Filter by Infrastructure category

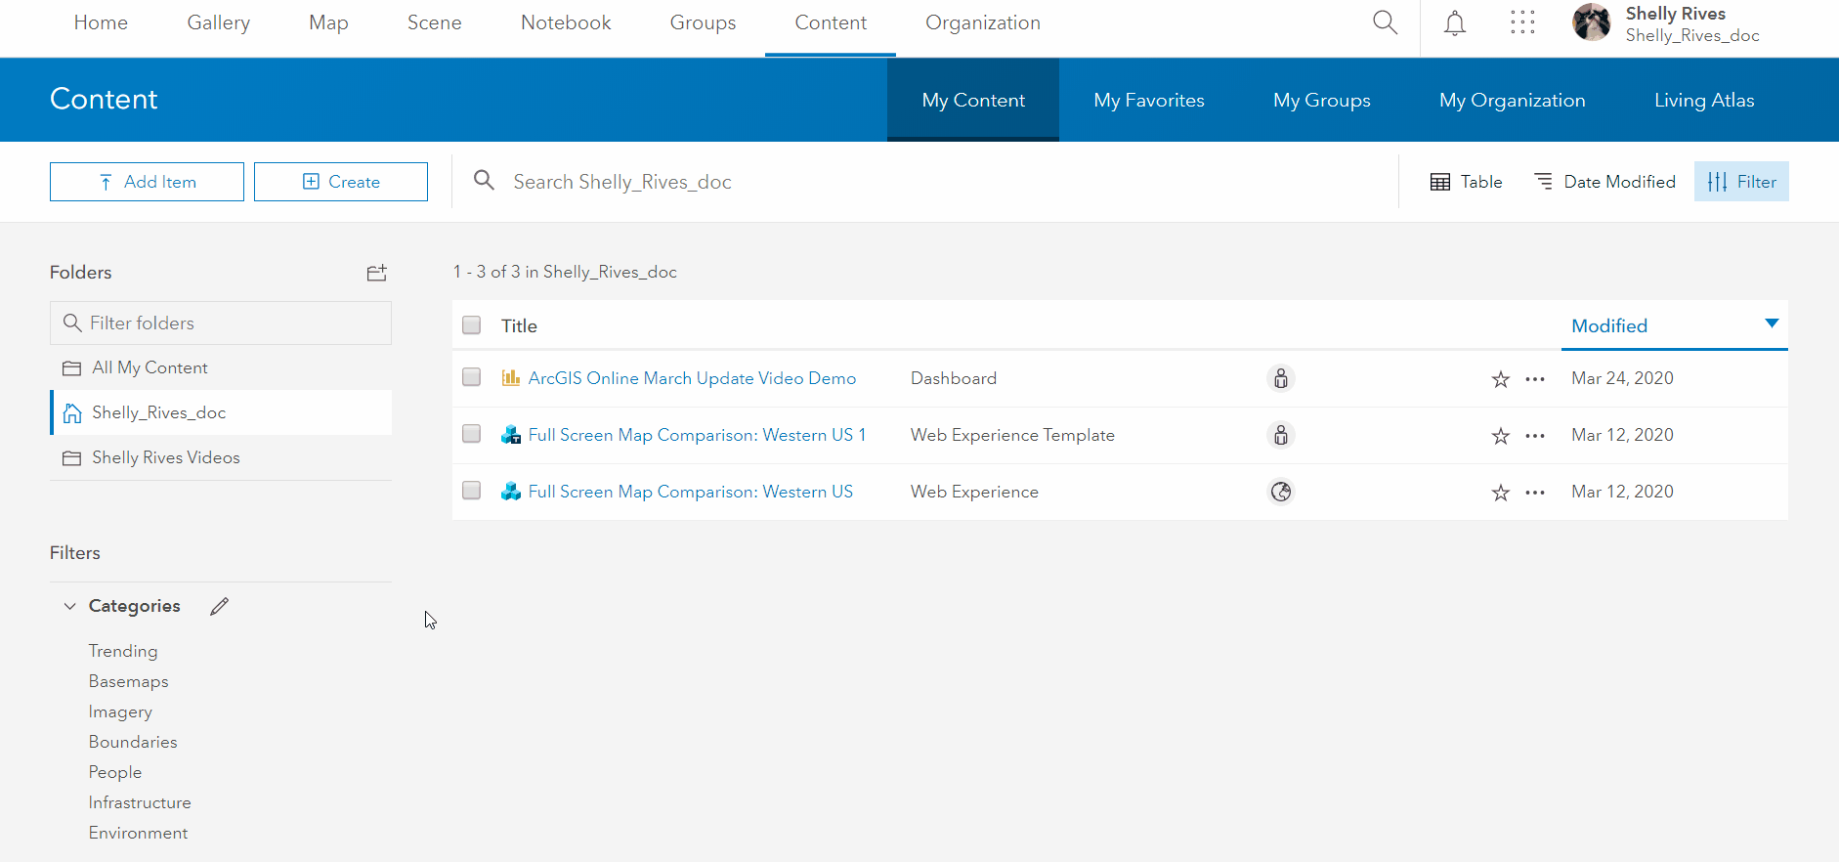tap(140, 802)
